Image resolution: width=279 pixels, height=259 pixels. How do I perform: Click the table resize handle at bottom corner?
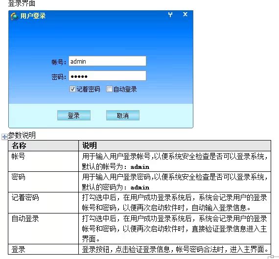pyautogui.click(x=271, y=257)
